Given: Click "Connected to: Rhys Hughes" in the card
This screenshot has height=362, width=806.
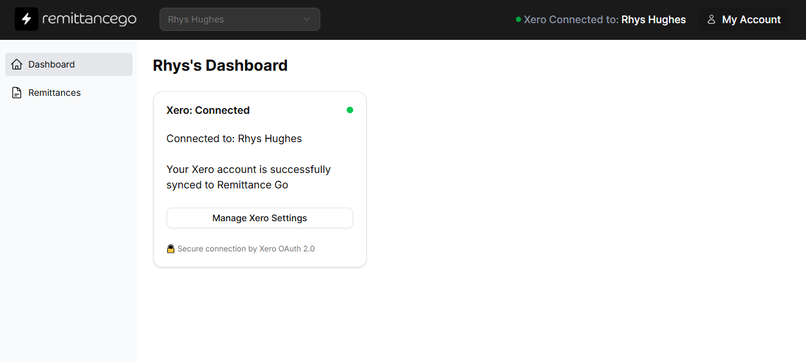Looking at the screenshot, I should coord(234,138).
